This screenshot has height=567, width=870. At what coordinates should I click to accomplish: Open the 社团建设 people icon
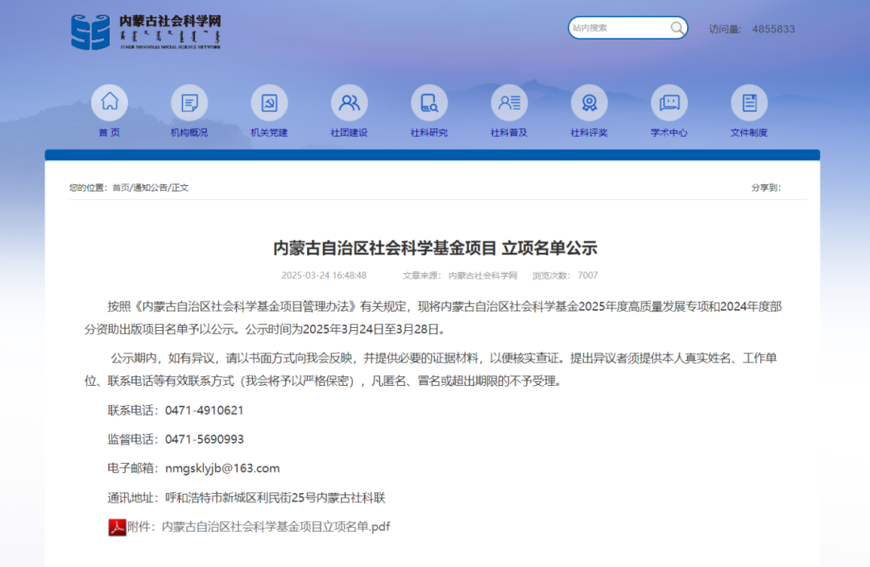pos(350,103)
